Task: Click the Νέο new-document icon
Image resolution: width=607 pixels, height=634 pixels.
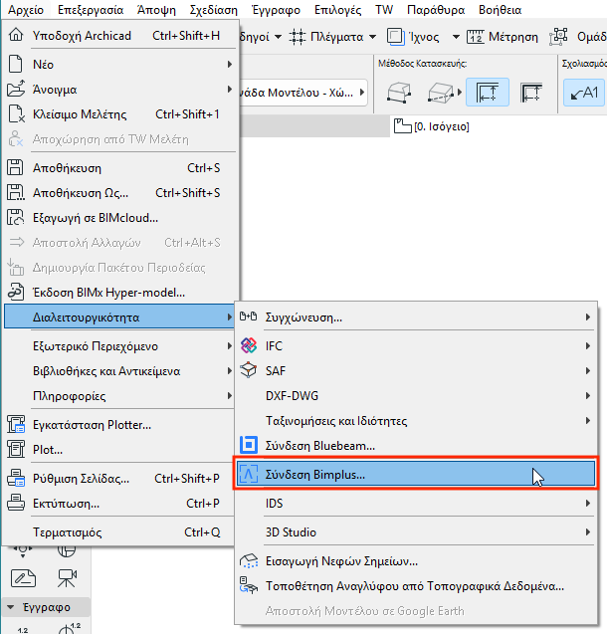Action: point(15,64)
